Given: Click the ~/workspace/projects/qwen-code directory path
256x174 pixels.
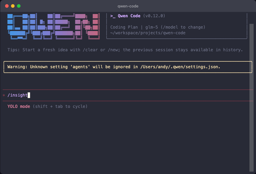Looking at the screenshot, I should pos(148,33).
